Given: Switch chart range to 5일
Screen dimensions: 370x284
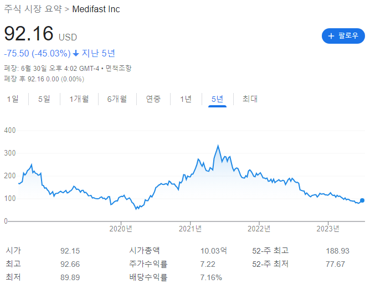Looking at the screenshot, I should click(x=44, y=99).
